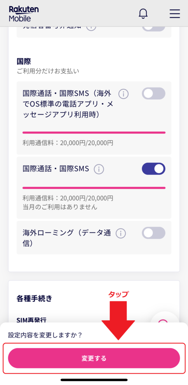Tap the 変更する button
The image size is (188, 385).
(94, 358)
